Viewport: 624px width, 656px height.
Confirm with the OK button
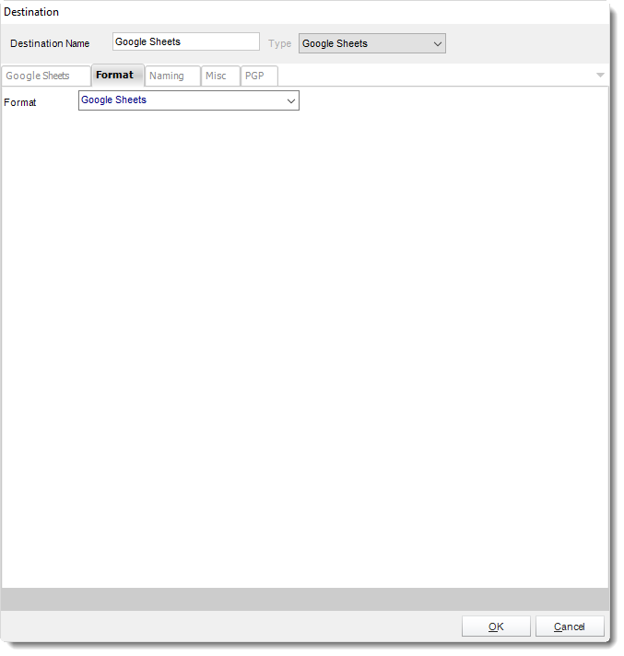point(496,627)
